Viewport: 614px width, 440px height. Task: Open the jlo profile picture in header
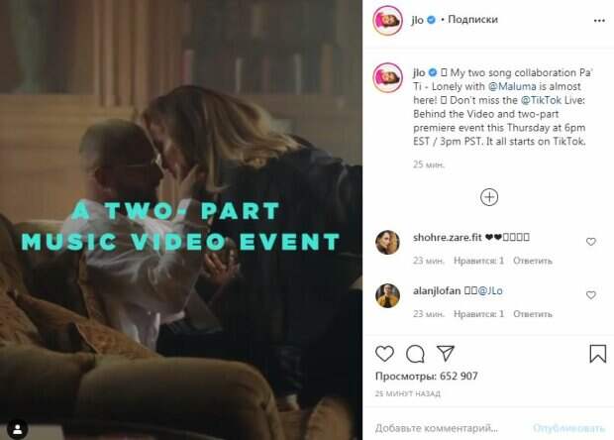coord(387,21)
